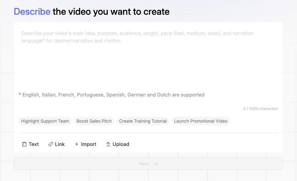
Task: Click the heading text 'the video you want to create'
Action: pos(111,12)
